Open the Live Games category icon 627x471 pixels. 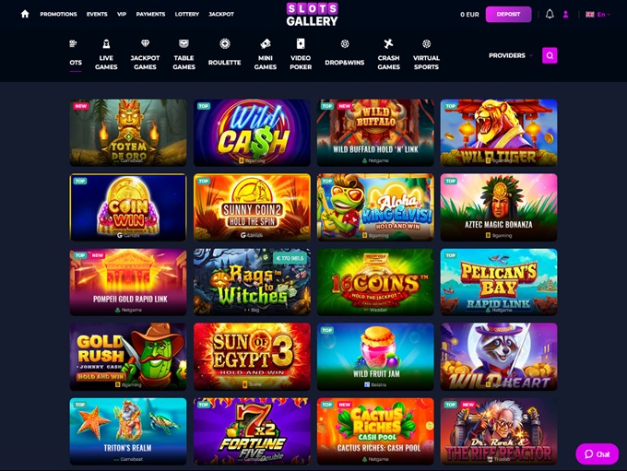[106, 43]
